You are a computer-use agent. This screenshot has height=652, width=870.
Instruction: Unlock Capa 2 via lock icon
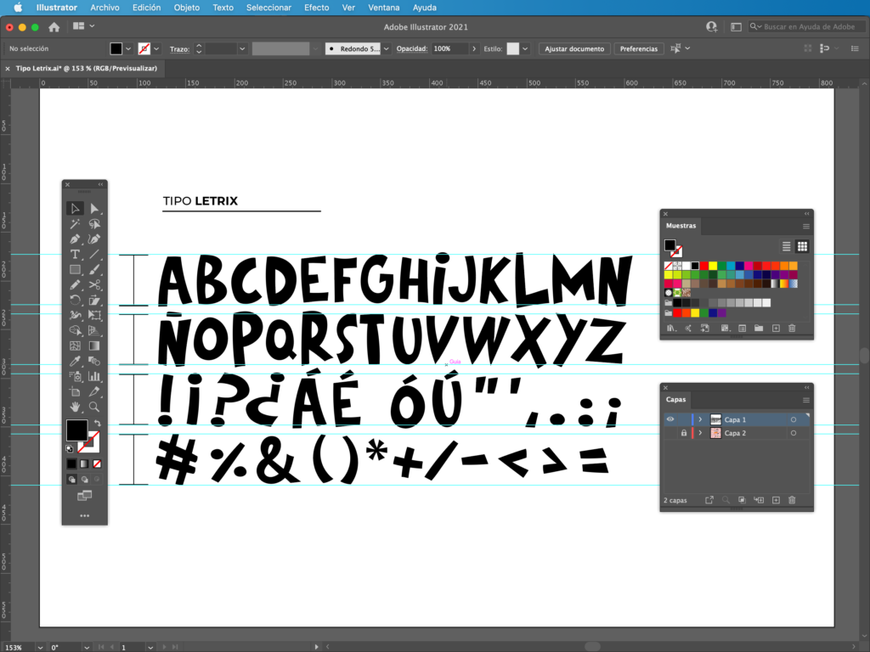[683, 433]
